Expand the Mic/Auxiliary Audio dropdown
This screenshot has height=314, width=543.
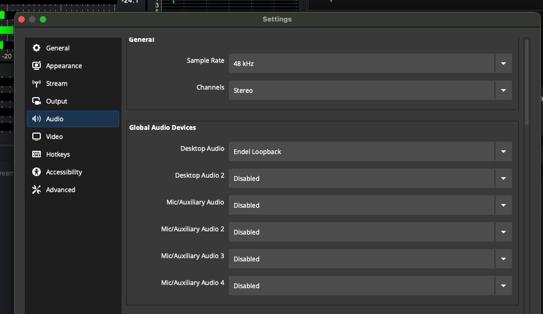(370, 205)
